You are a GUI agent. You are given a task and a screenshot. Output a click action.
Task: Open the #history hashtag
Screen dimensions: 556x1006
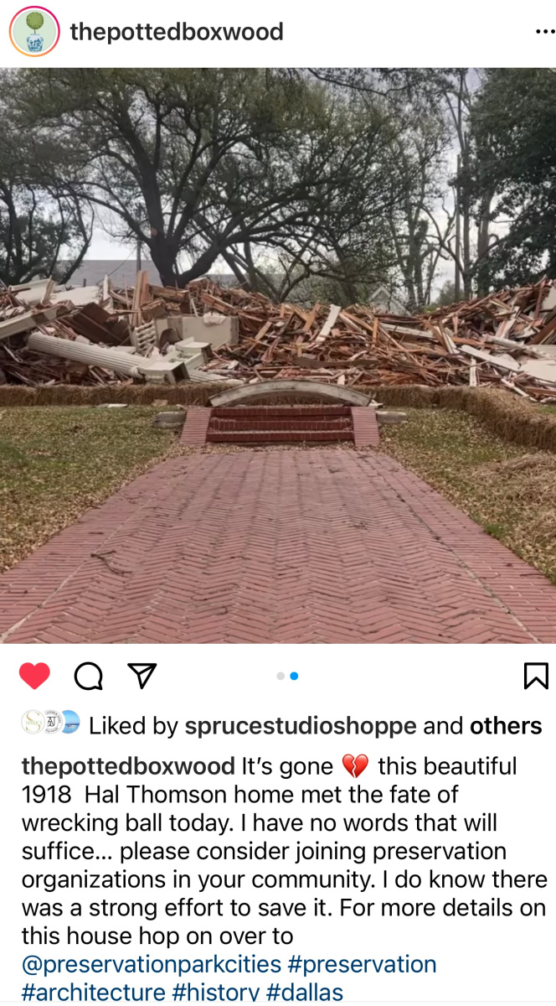pos(216,993)
